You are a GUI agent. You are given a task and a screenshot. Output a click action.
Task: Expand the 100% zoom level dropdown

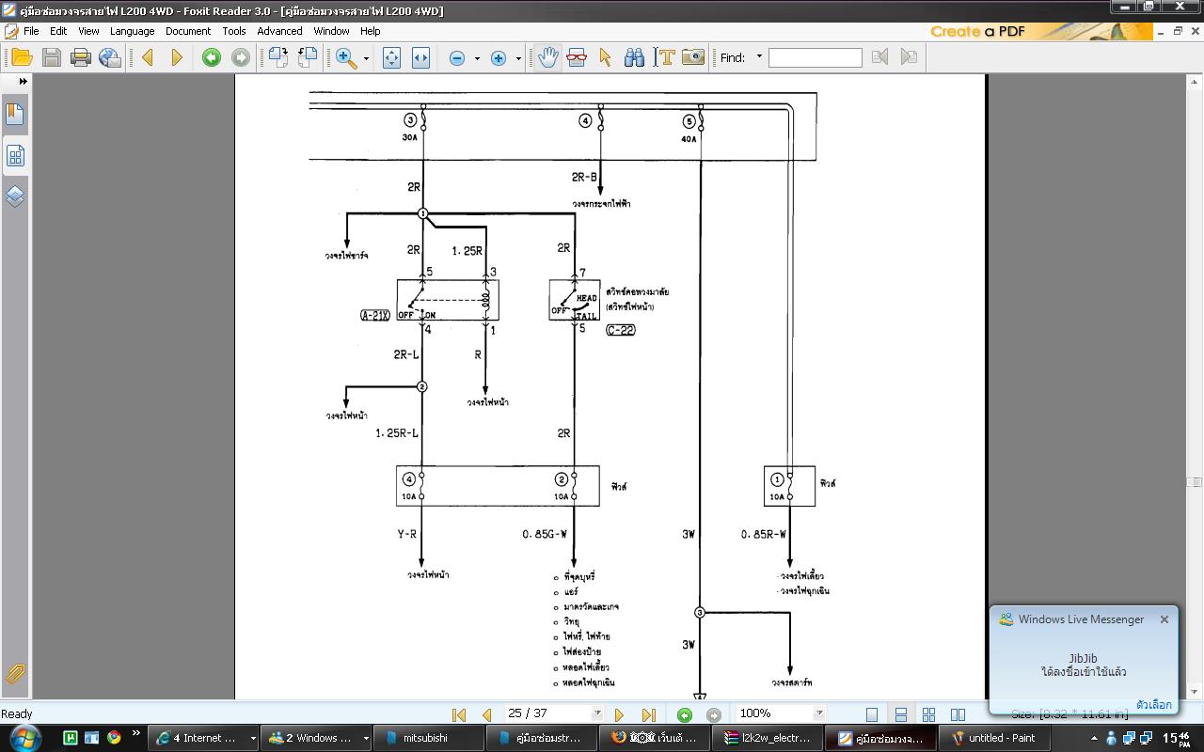[x=818, y=713]
